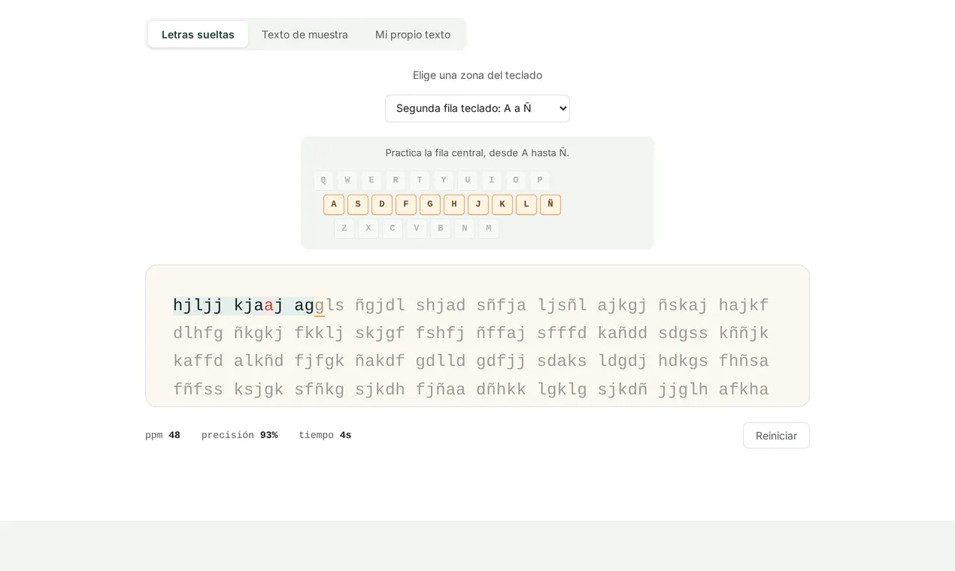955x571 pixels.
Task: Click the highlighted F key
Action: tap(406, 204)
